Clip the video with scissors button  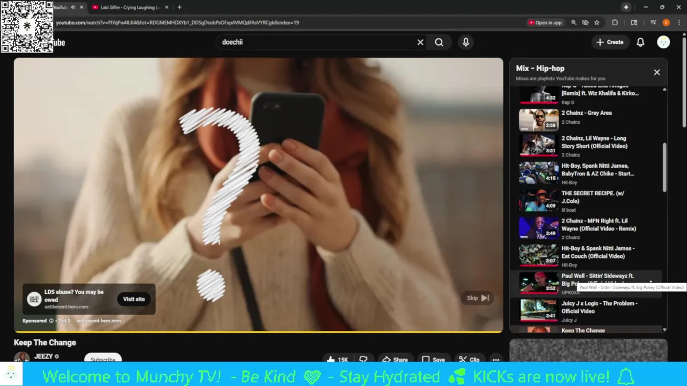click(x=469, y=360)
